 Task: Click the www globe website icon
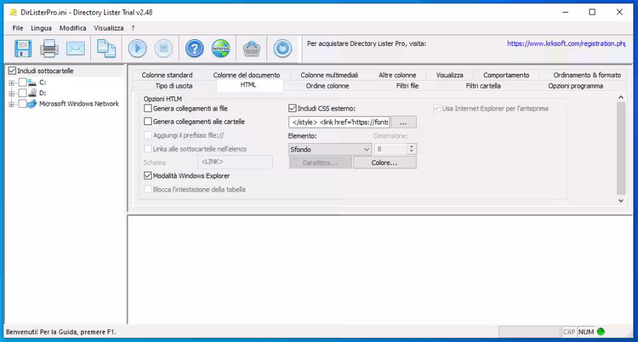pyautogui.click(x=221, y=49)
